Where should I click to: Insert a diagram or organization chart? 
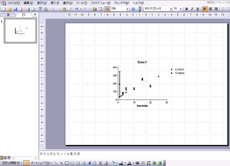(x=94, y=163)
